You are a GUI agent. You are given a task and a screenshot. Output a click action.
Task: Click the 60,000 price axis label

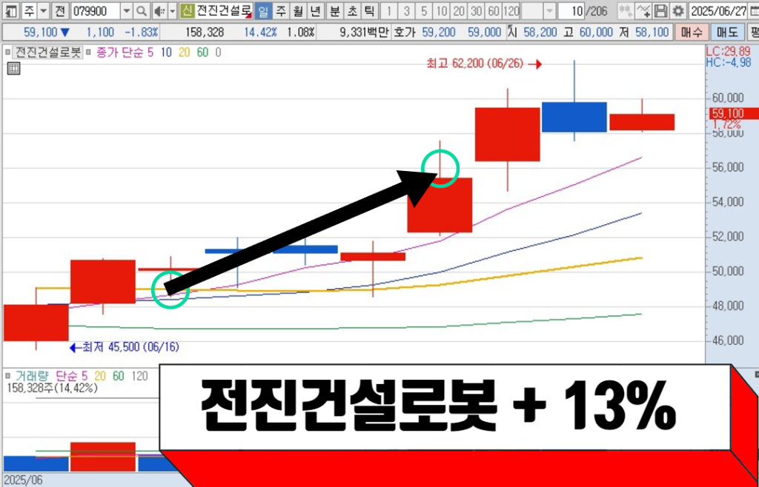tap(728, 98)
